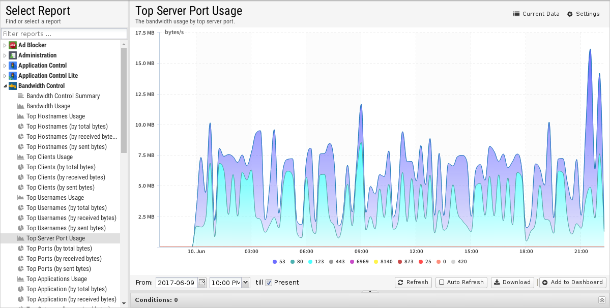
Task: Select Top Hostnames Usage report
Action: [x=55, y=116]
